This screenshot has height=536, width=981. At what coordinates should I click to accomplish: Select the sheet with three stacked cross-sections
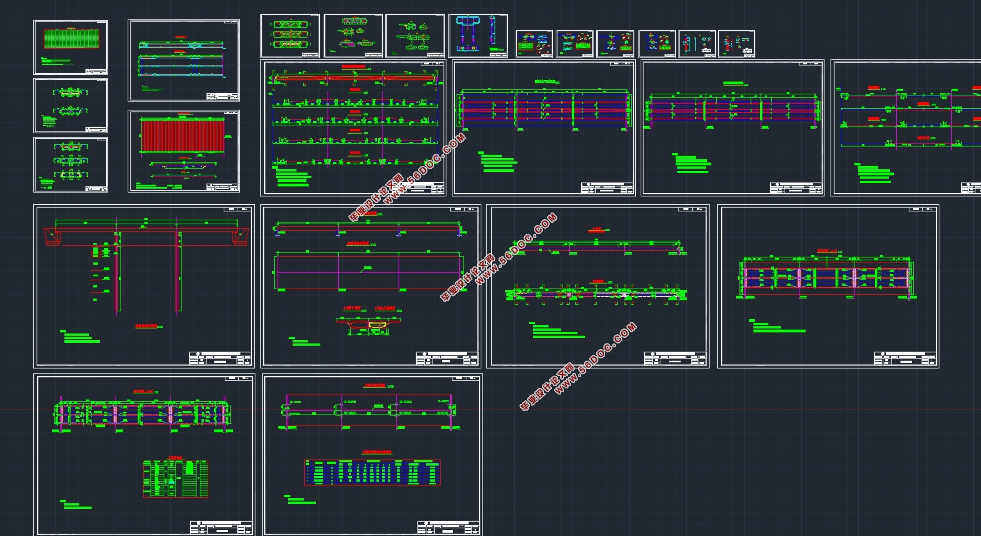(x=71, y=165)
